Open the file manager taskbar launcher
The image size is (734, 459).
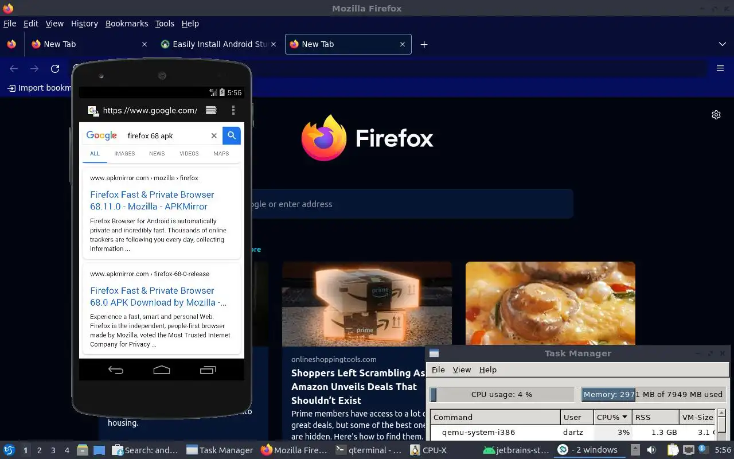(83, 450)
